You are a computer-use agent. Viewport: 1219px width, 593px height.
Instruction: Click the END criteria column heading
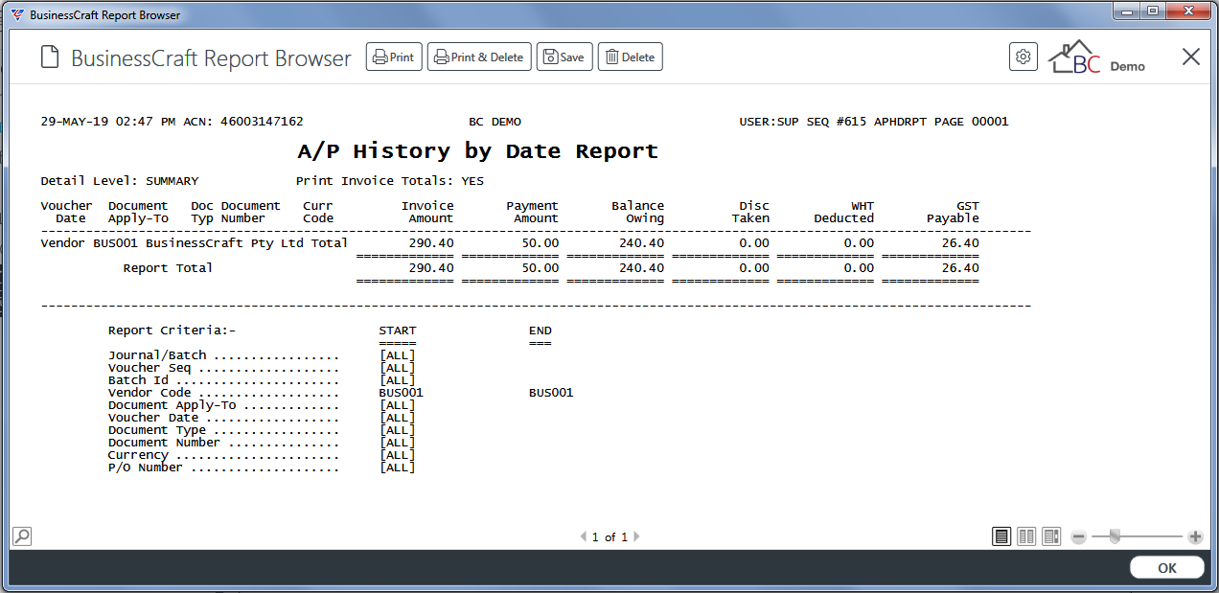point(540,331)
